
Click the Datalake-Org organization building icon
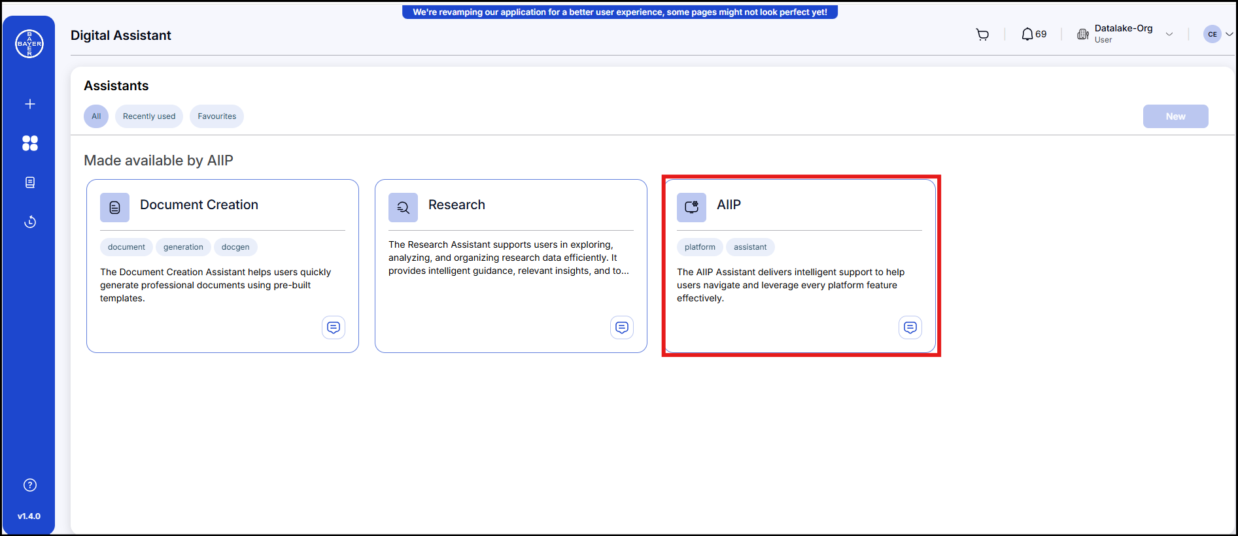[x=1083, y=34]
